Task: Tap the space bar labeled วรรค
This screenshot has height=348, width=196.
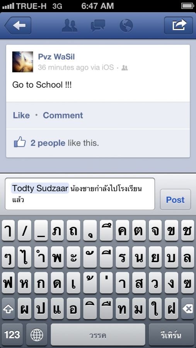Action: click(98, 335)
